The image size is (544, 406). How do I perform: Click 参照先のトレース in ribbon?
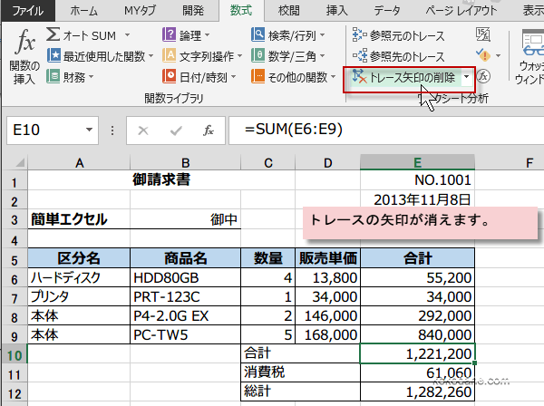(399, 56)
